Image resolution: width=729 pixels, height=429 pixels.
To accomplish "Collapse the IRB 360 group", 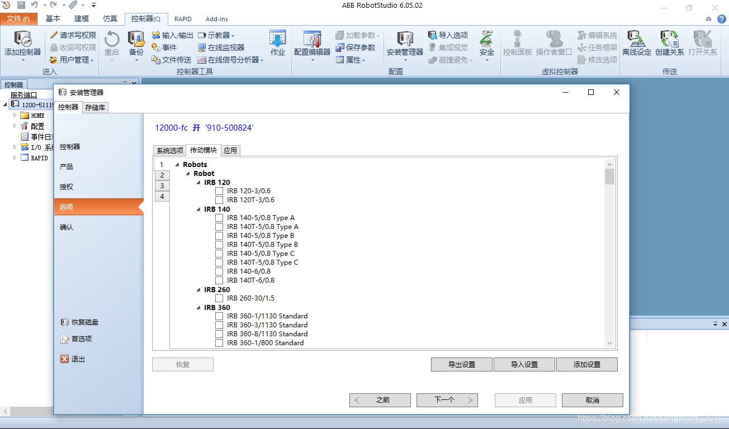I will coord(198,308).
